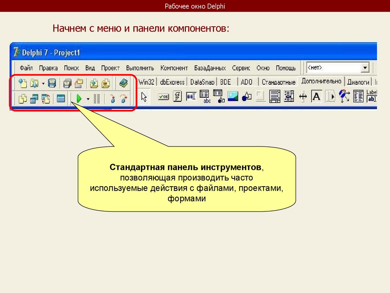Open the Выполнить menu
Viewport: 390px width, 293px height.
pos(140,68)
